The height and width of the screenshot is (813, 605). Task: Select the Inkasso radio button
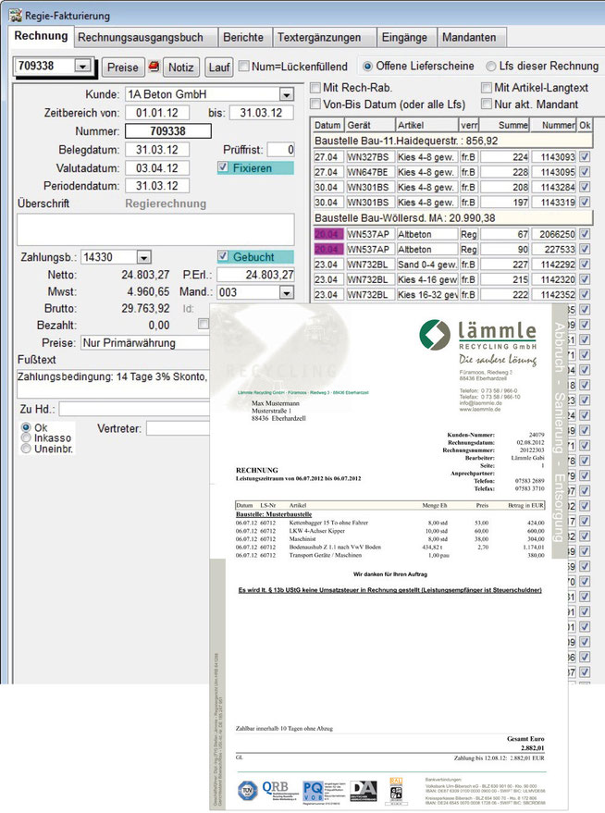pyautogui.click(x=26, y=438)
